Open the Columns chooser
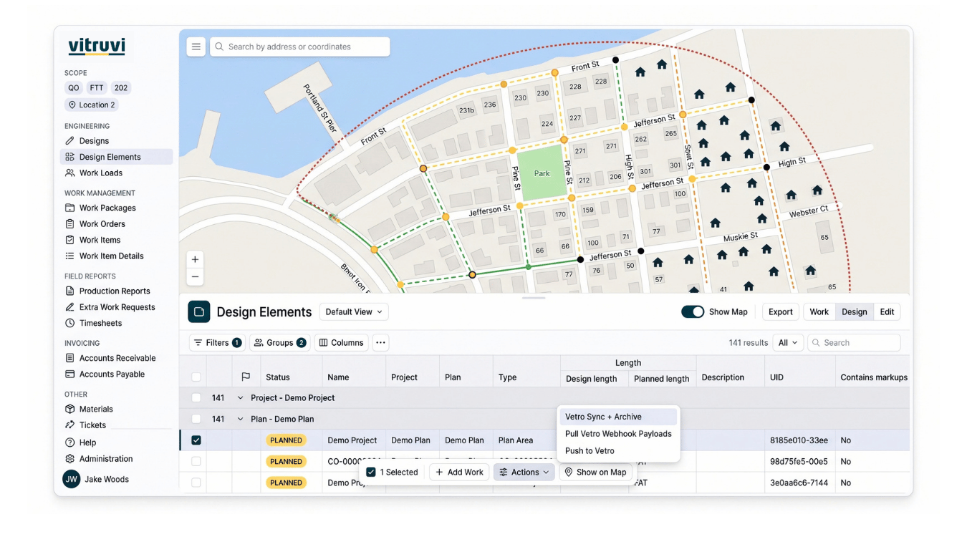 tap(341, 343)
